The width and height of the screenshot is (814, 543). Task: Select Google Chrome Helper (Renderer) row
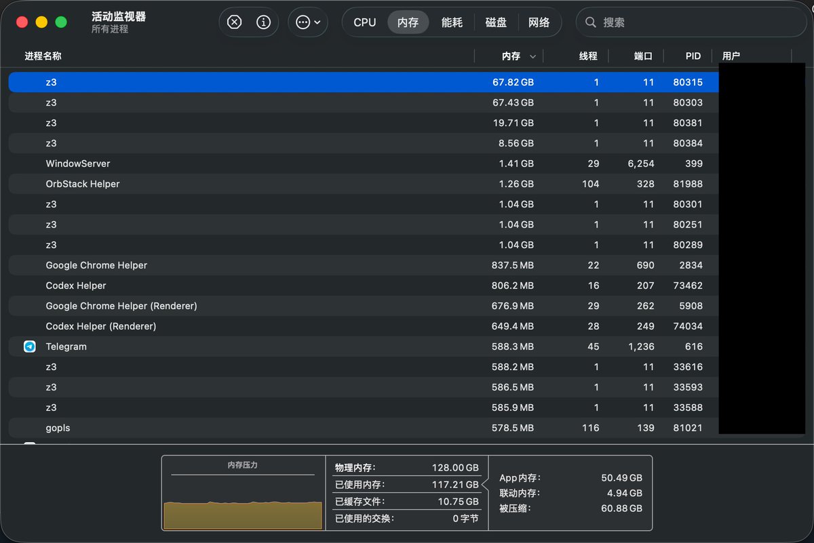[x=364, y=306]
